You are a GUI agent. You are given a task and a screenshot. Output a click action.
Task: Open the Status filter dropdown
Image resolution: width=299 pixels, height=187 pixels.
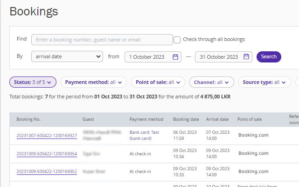click(x=33, y=83)
